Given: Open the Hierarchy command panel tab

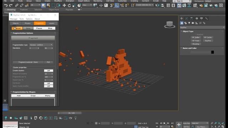Looking at the screenshot, I should tap(192, 18).
